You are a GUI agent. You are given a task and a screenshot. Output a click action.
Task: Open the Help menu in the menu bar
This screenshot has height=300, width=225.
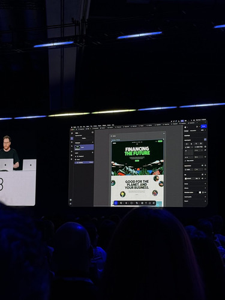point(113,125)
